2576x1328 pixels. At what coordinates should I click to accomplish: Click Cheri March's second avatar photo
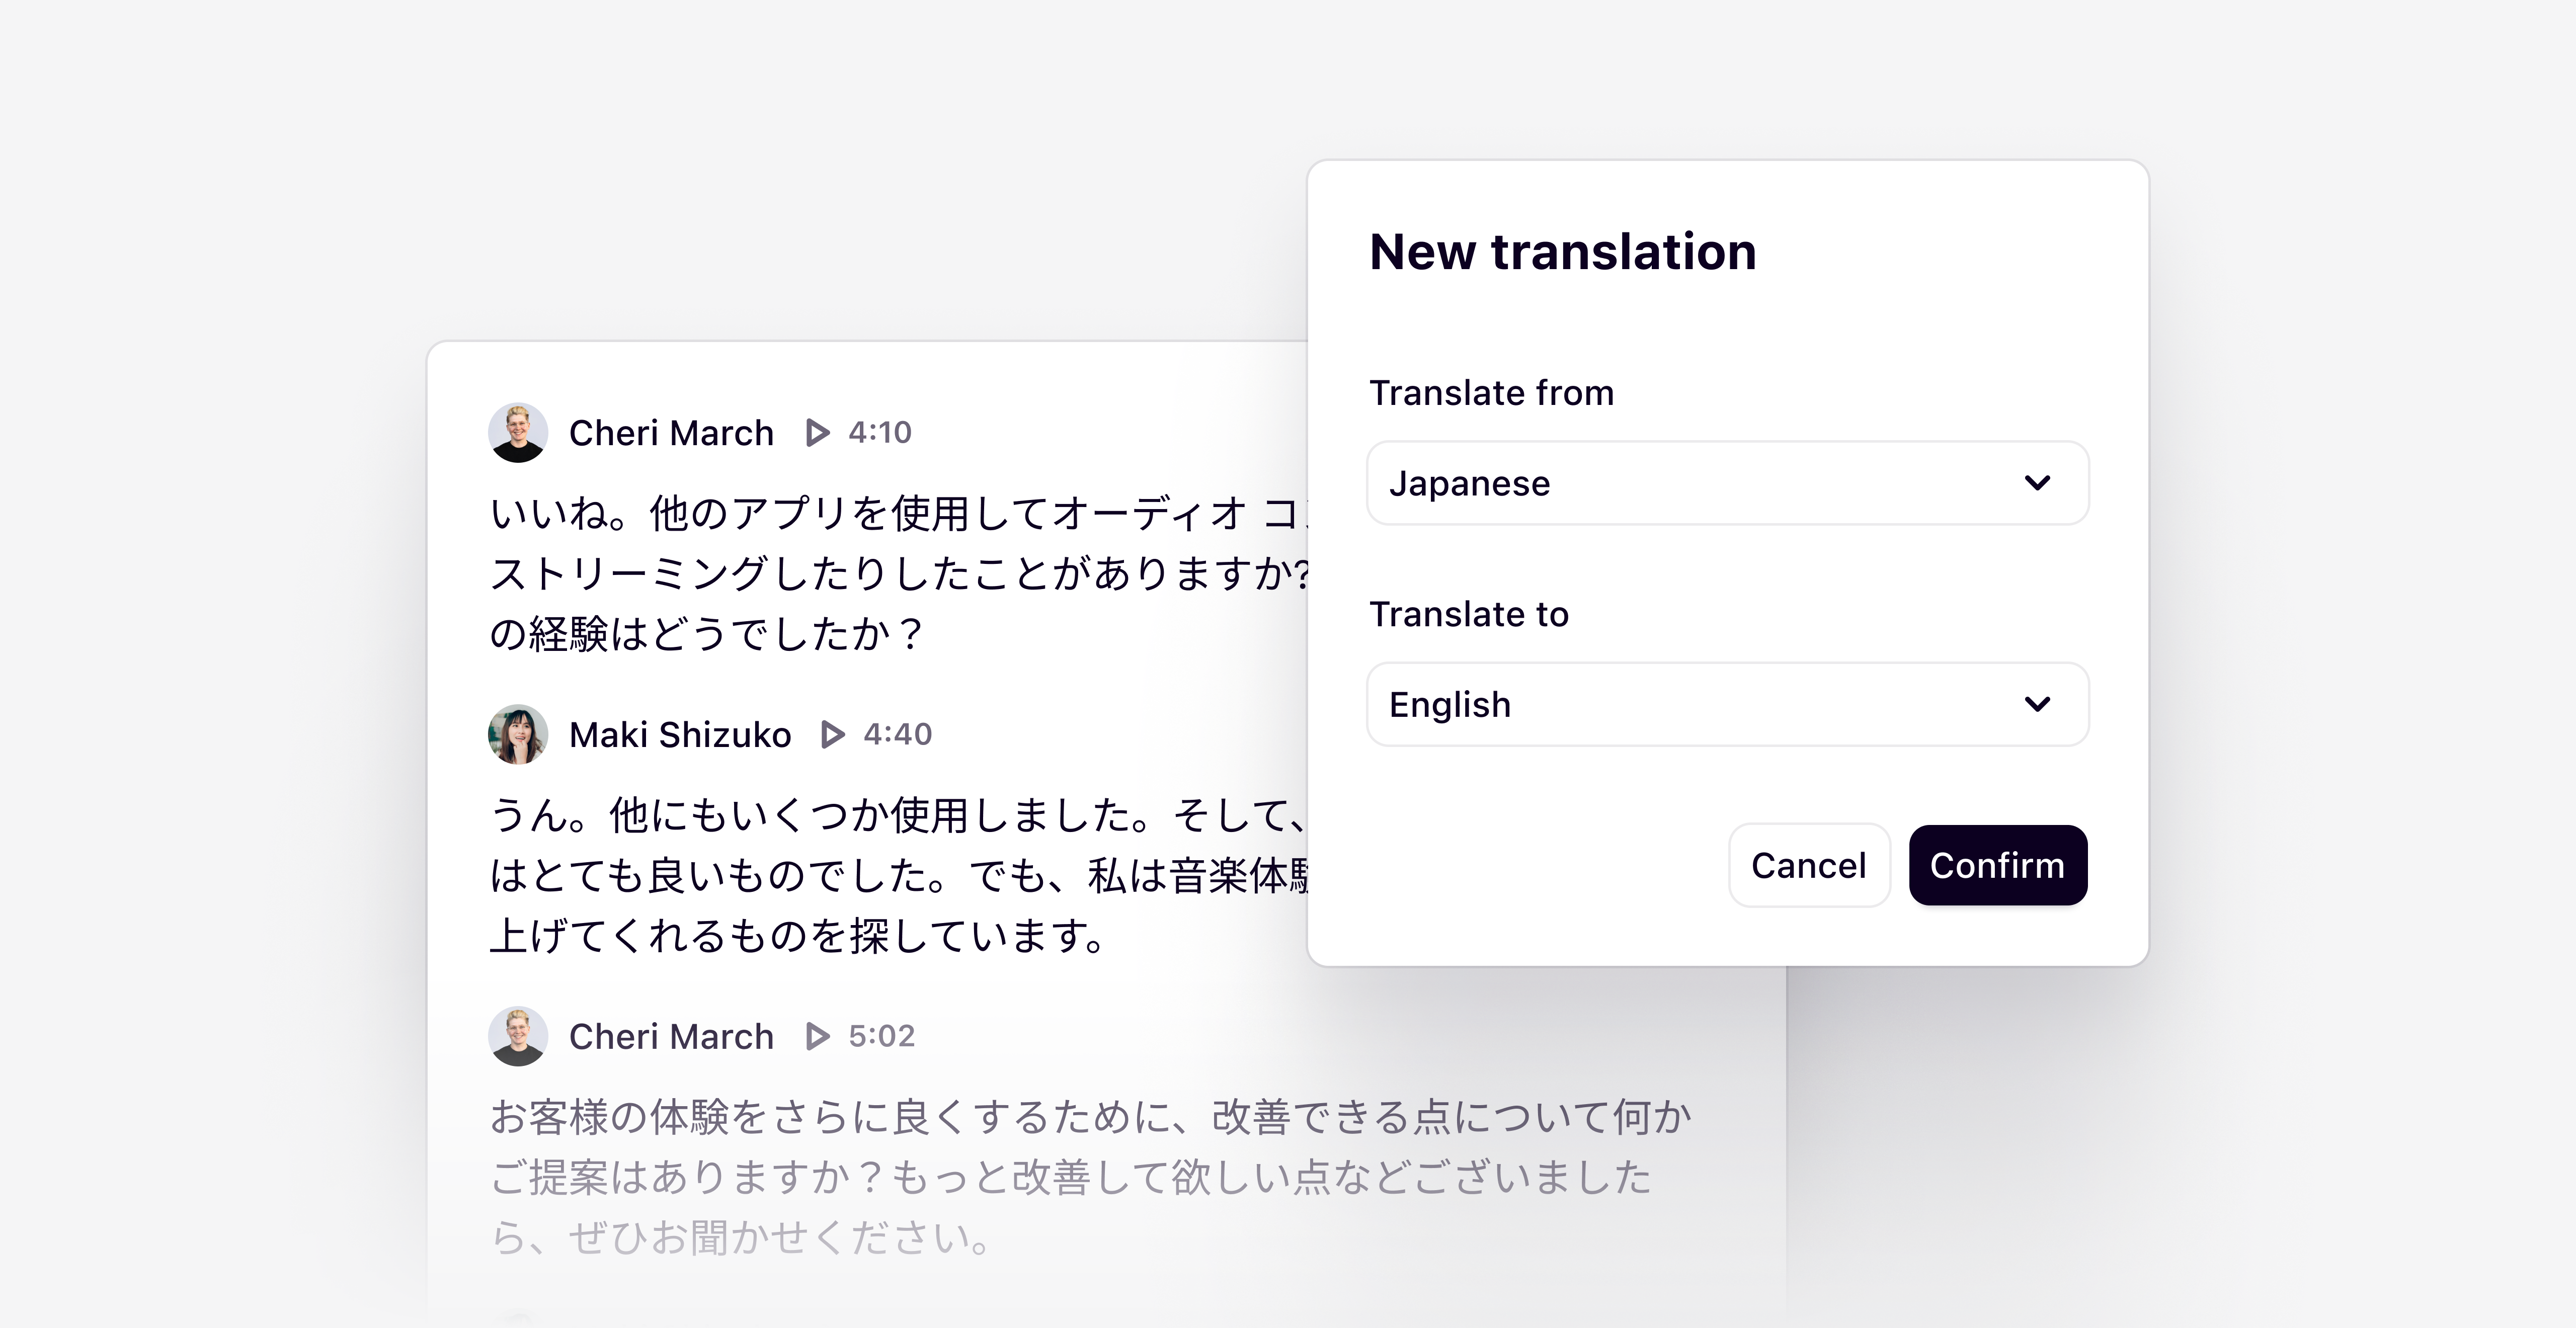pos(518,1036)
